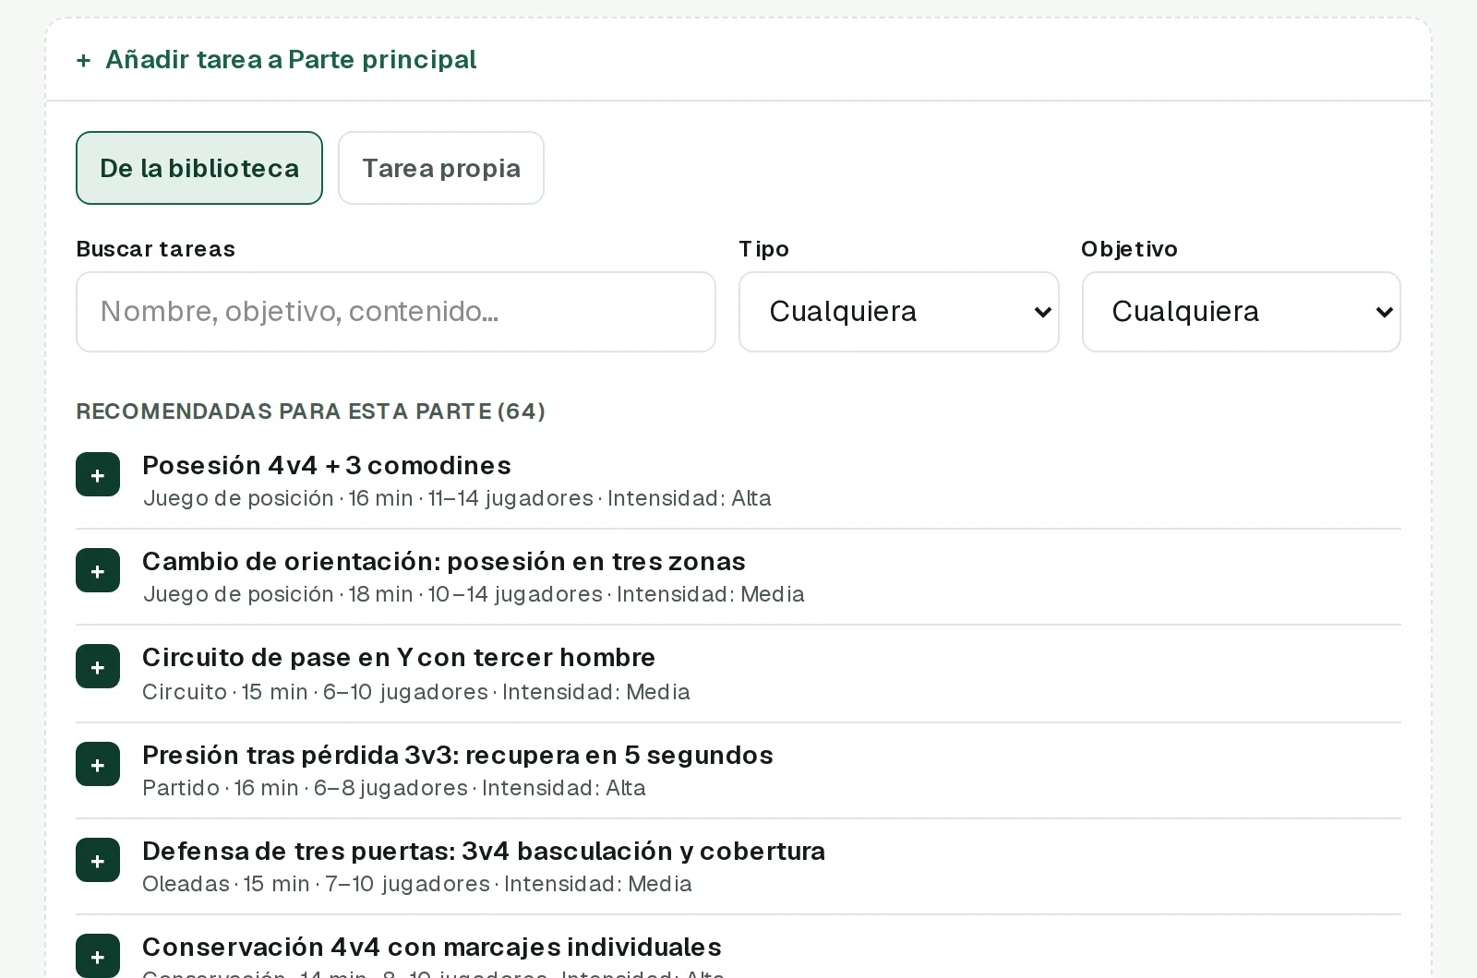Add Conservación 4v4 con marcajes task
This screenshot has width=1477, height=978.
coord(98,956)
